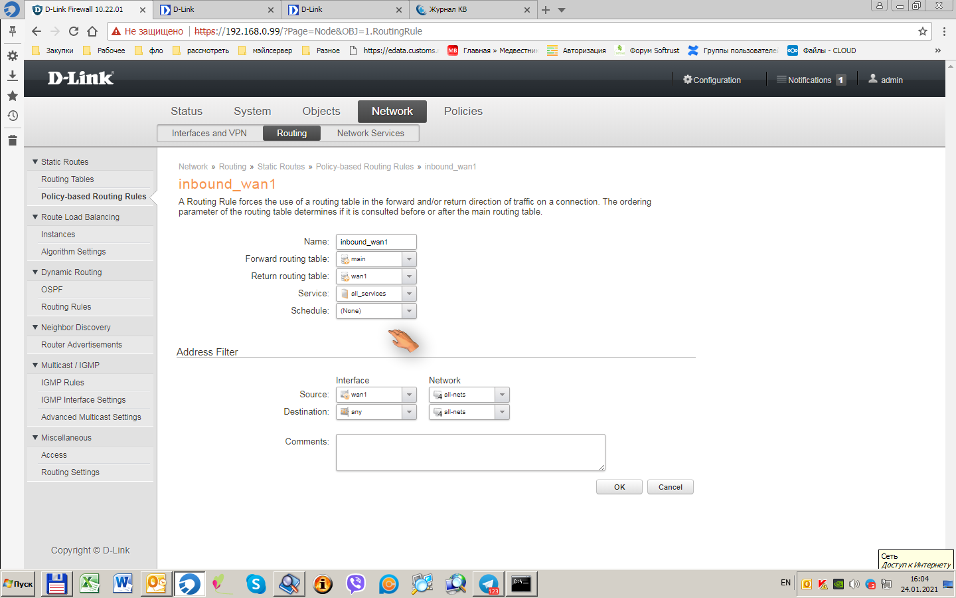Collapse the Route Load Balancing section
The height and width of the screenshot is (598, 956).
[x=35, y=217]
